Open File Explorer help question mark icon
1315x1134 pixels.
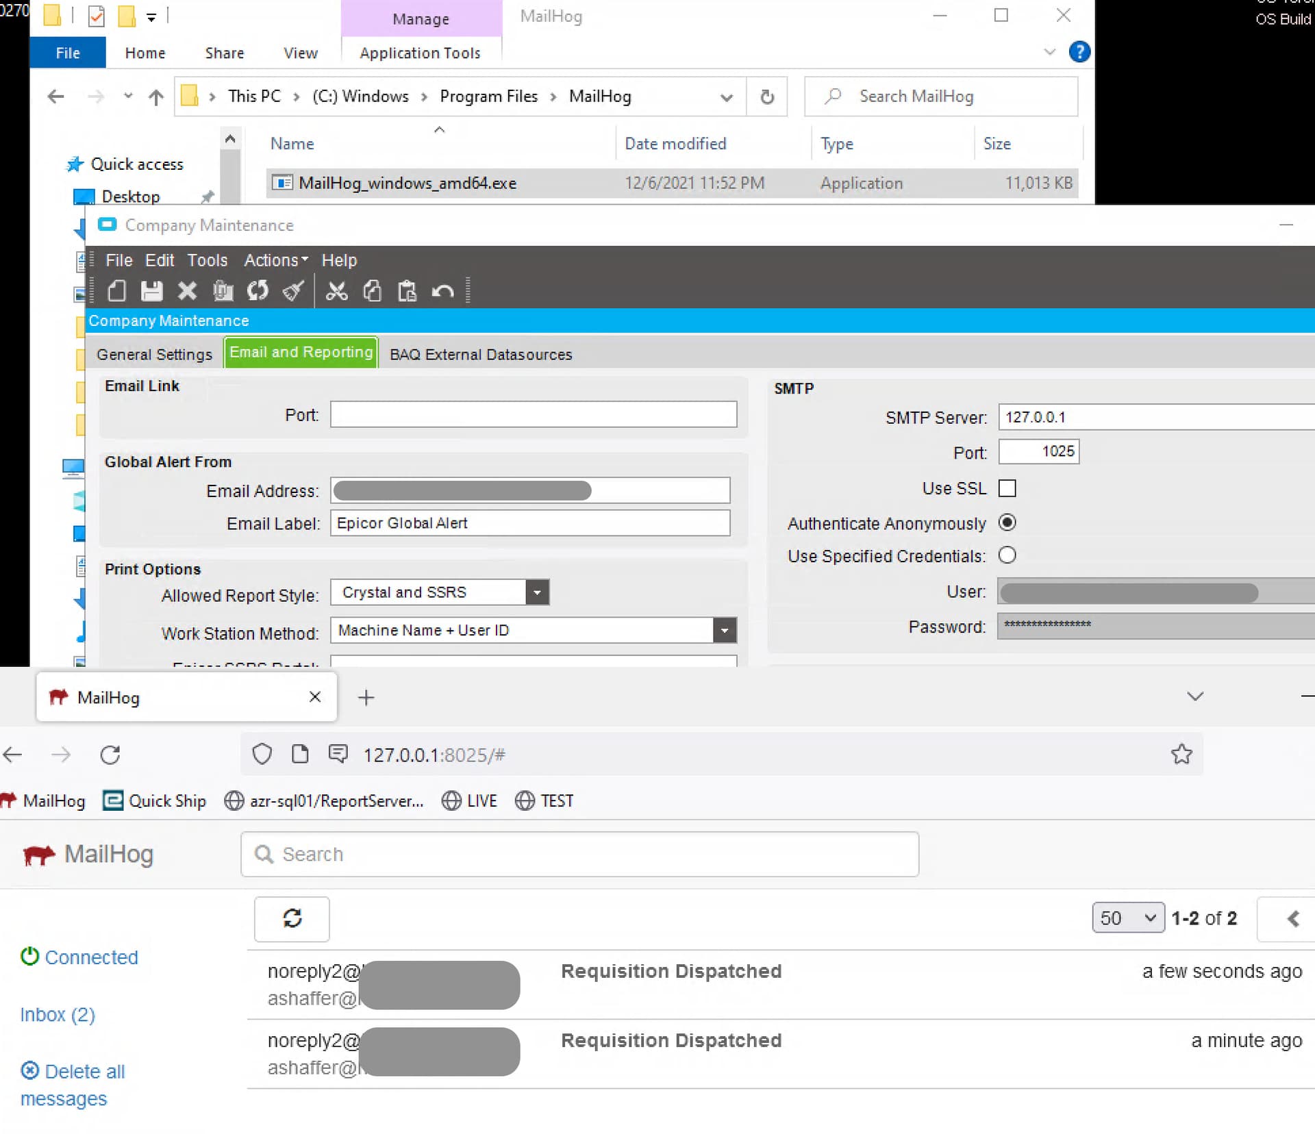point(1079,52)
